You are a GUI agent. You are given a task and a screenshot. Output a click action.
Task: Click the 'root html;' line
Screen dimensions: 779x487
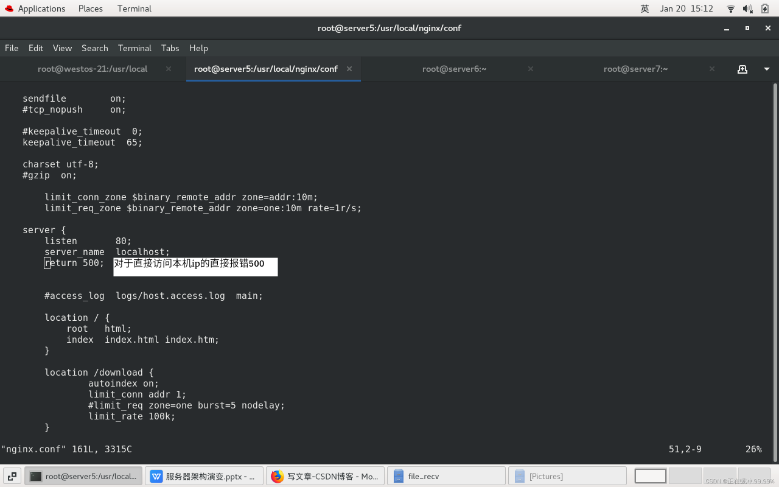99,329
